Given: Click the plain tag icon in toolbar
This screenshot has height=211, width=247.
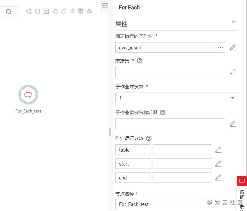Looking at the screenshot, I should pyautogui.click(x=63, y=11).
